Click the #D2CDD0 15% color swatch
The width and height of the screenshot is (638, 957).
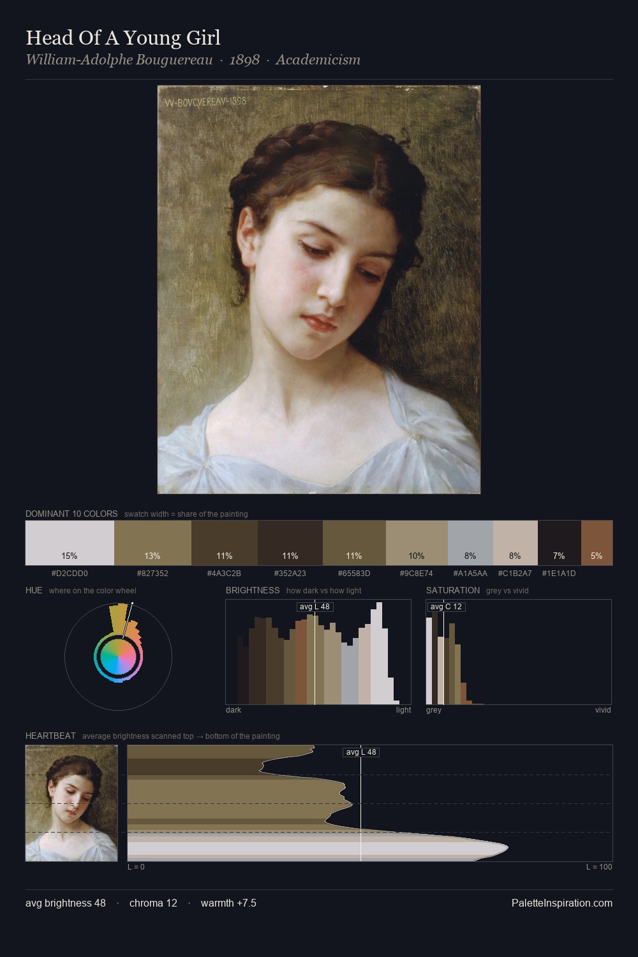(70, 543)
